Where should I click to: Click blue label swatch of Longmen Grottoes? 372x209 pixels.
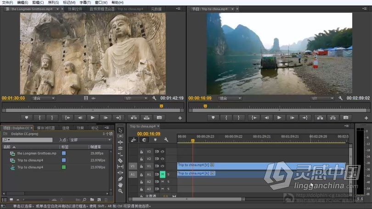click(x=64, y=153)
